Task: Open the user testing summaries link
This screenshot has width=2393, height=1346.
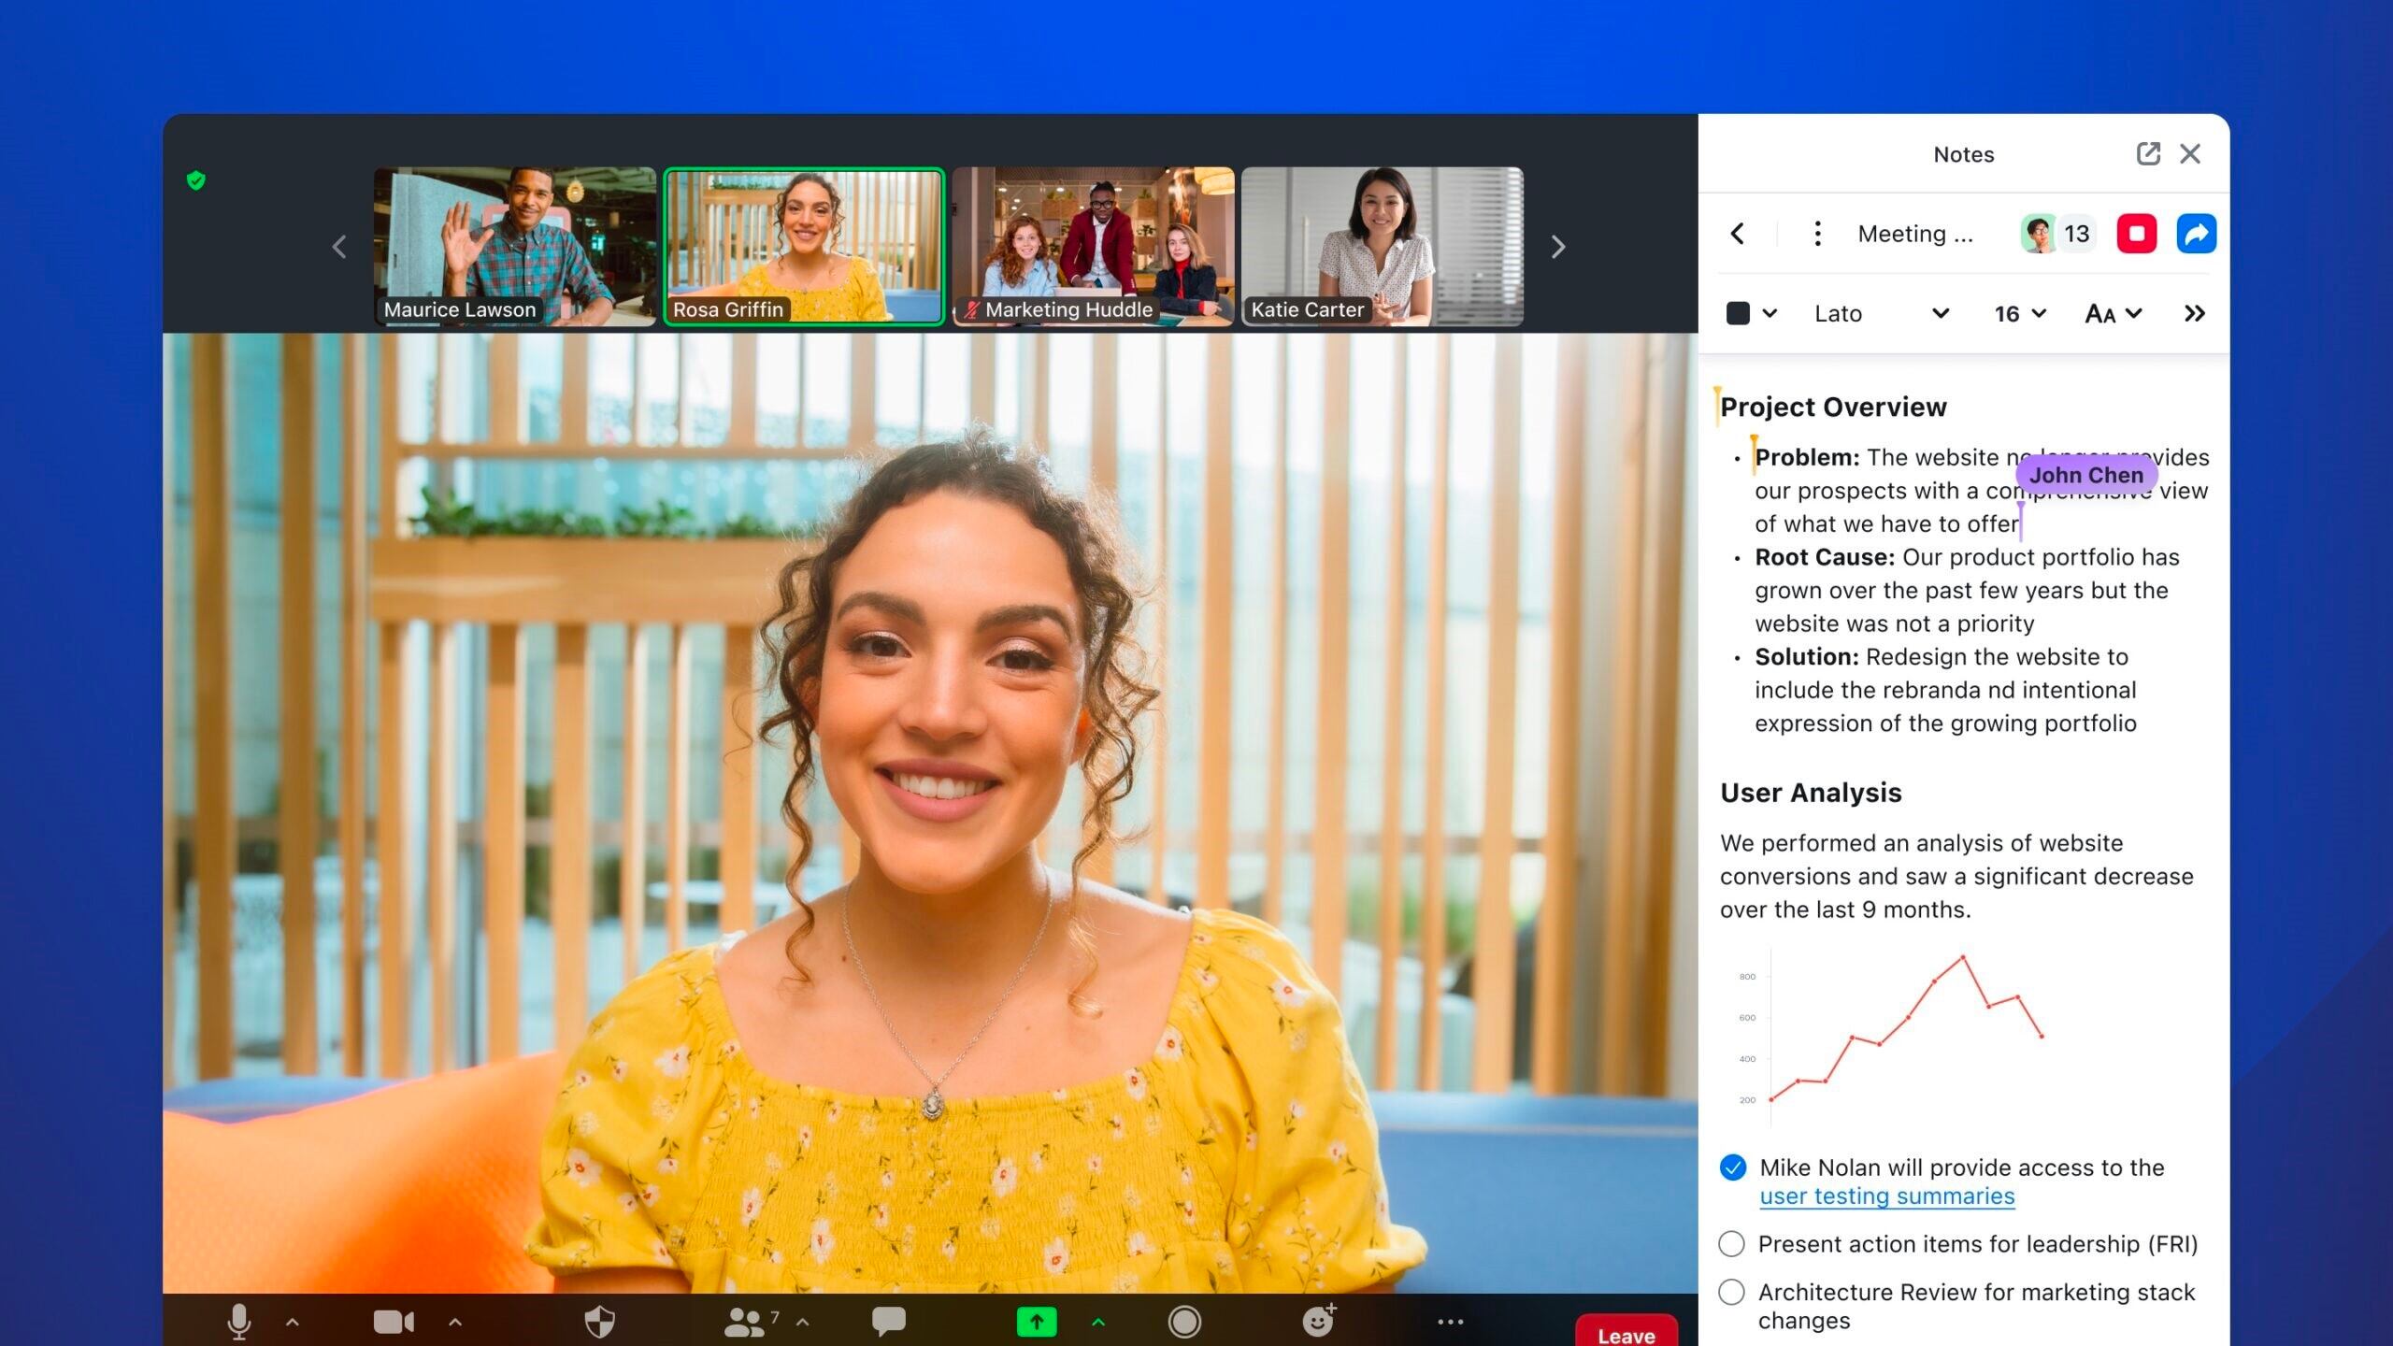Action: pos(1886,1196)
